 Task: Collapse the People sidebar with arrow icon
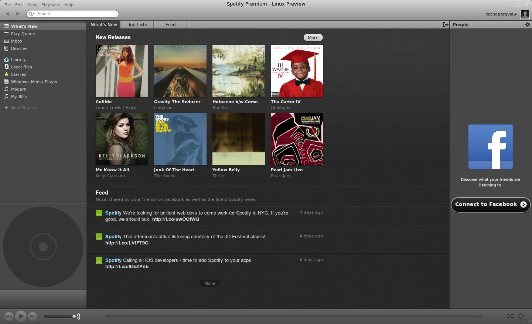click(446, 24)
